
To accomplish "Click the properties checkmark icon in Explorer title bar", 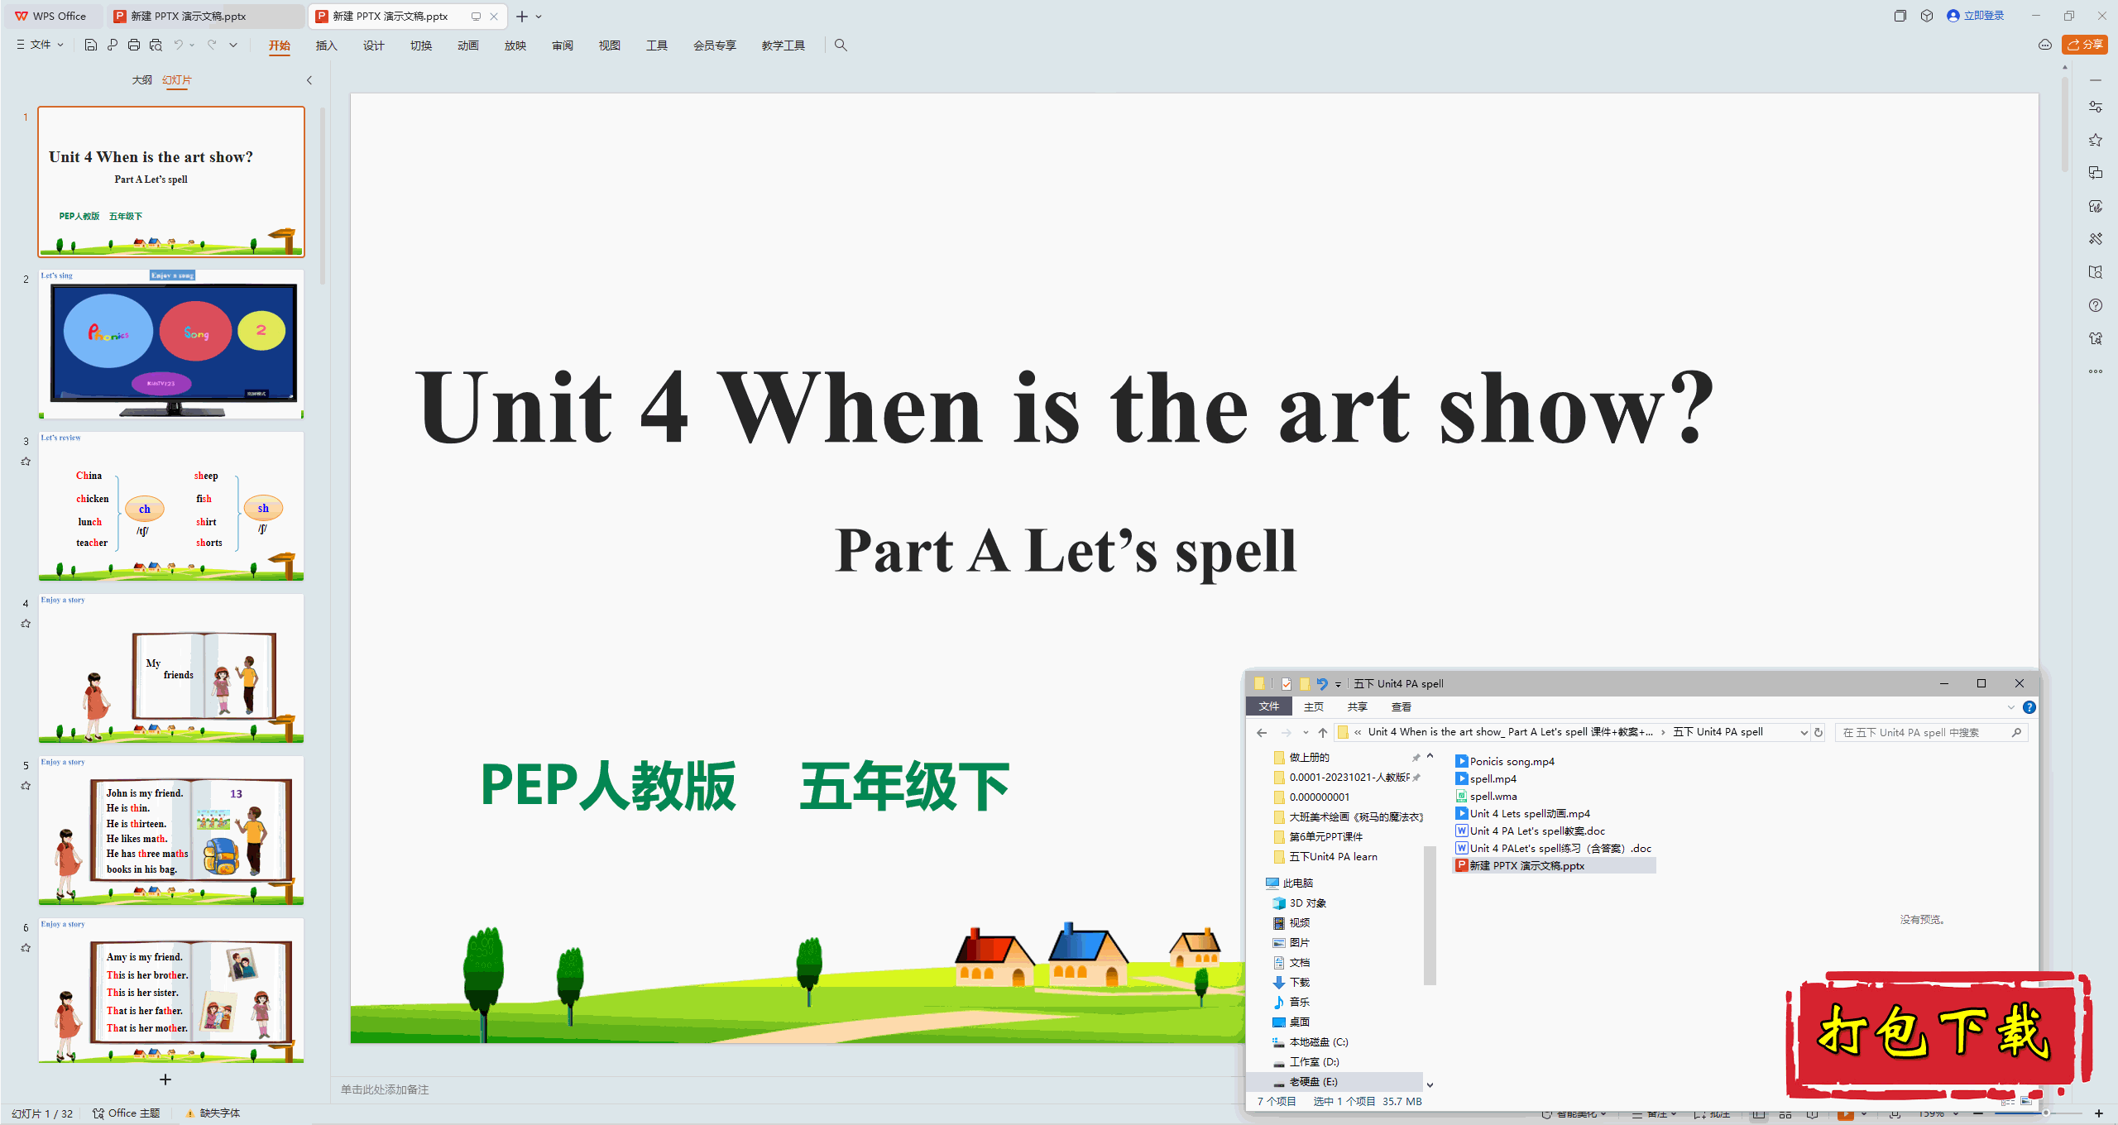I will (x=1287, y=683).
